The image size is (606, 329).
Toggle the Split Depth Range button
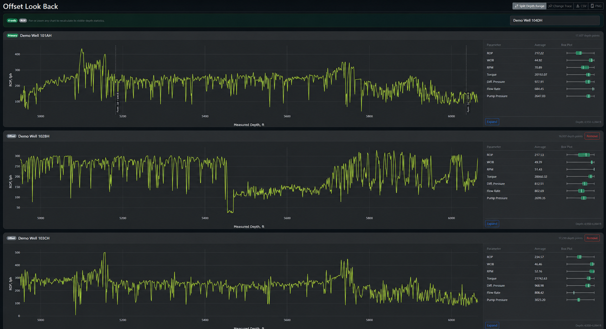point(529,6)
